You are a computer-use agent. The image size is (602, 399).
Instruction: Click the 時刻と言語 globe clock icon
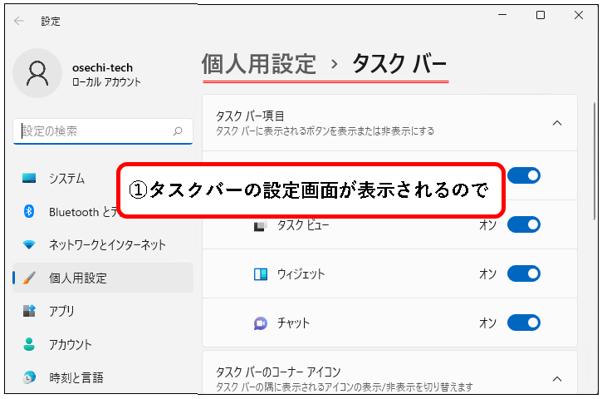point(29,377)
